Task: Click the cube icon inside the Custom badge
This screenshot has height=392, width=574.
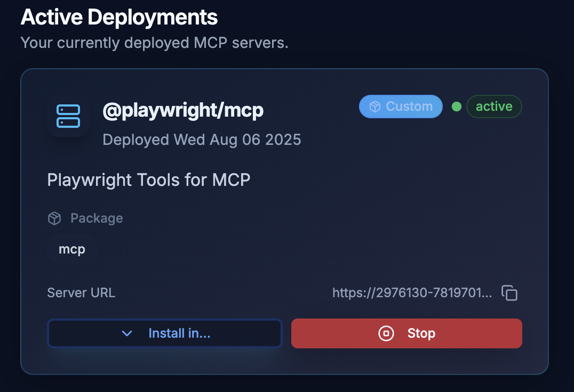Action: tap(375, 107)
